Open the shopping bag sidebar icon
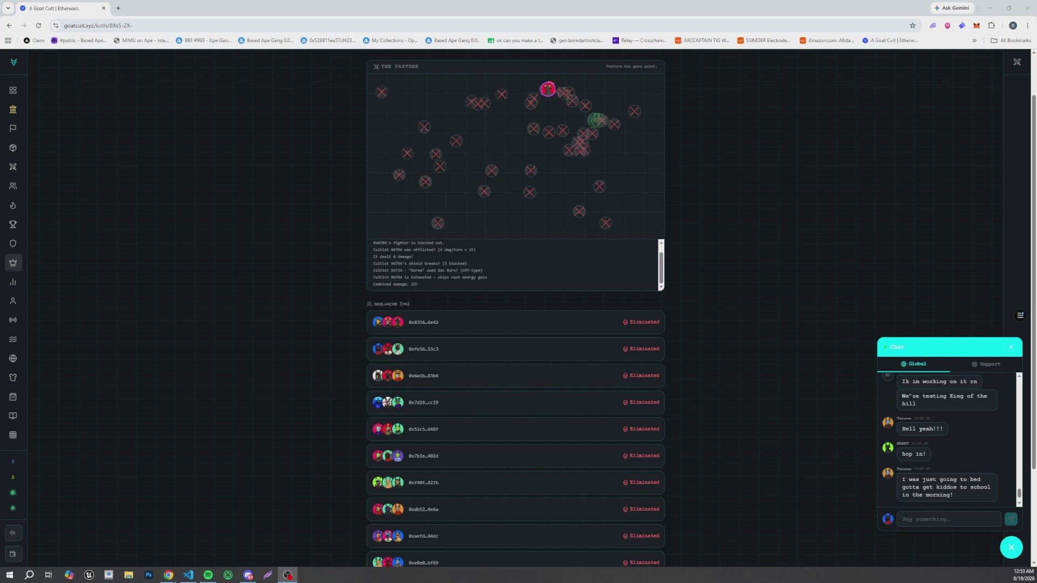 coord(13,397)
